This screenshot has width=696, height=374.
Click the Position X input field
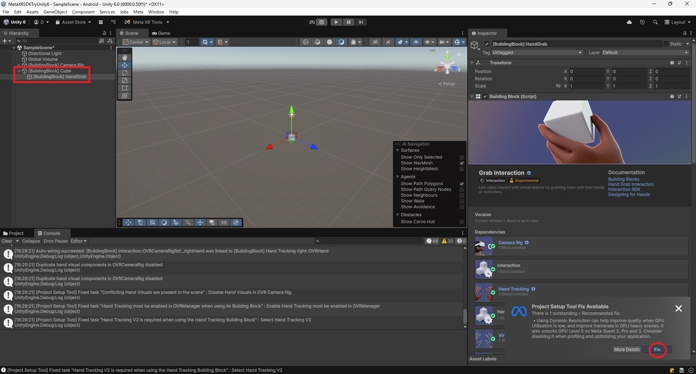coord(586,71)
